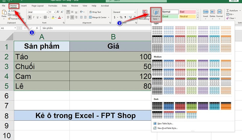Viewport: 242px width, 140px height.
Task: Apply Percent Style to cells
Action: (121, 17)
